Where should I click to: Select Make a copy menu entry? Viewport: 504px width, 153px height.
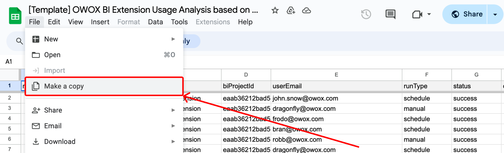click(104, 86)
